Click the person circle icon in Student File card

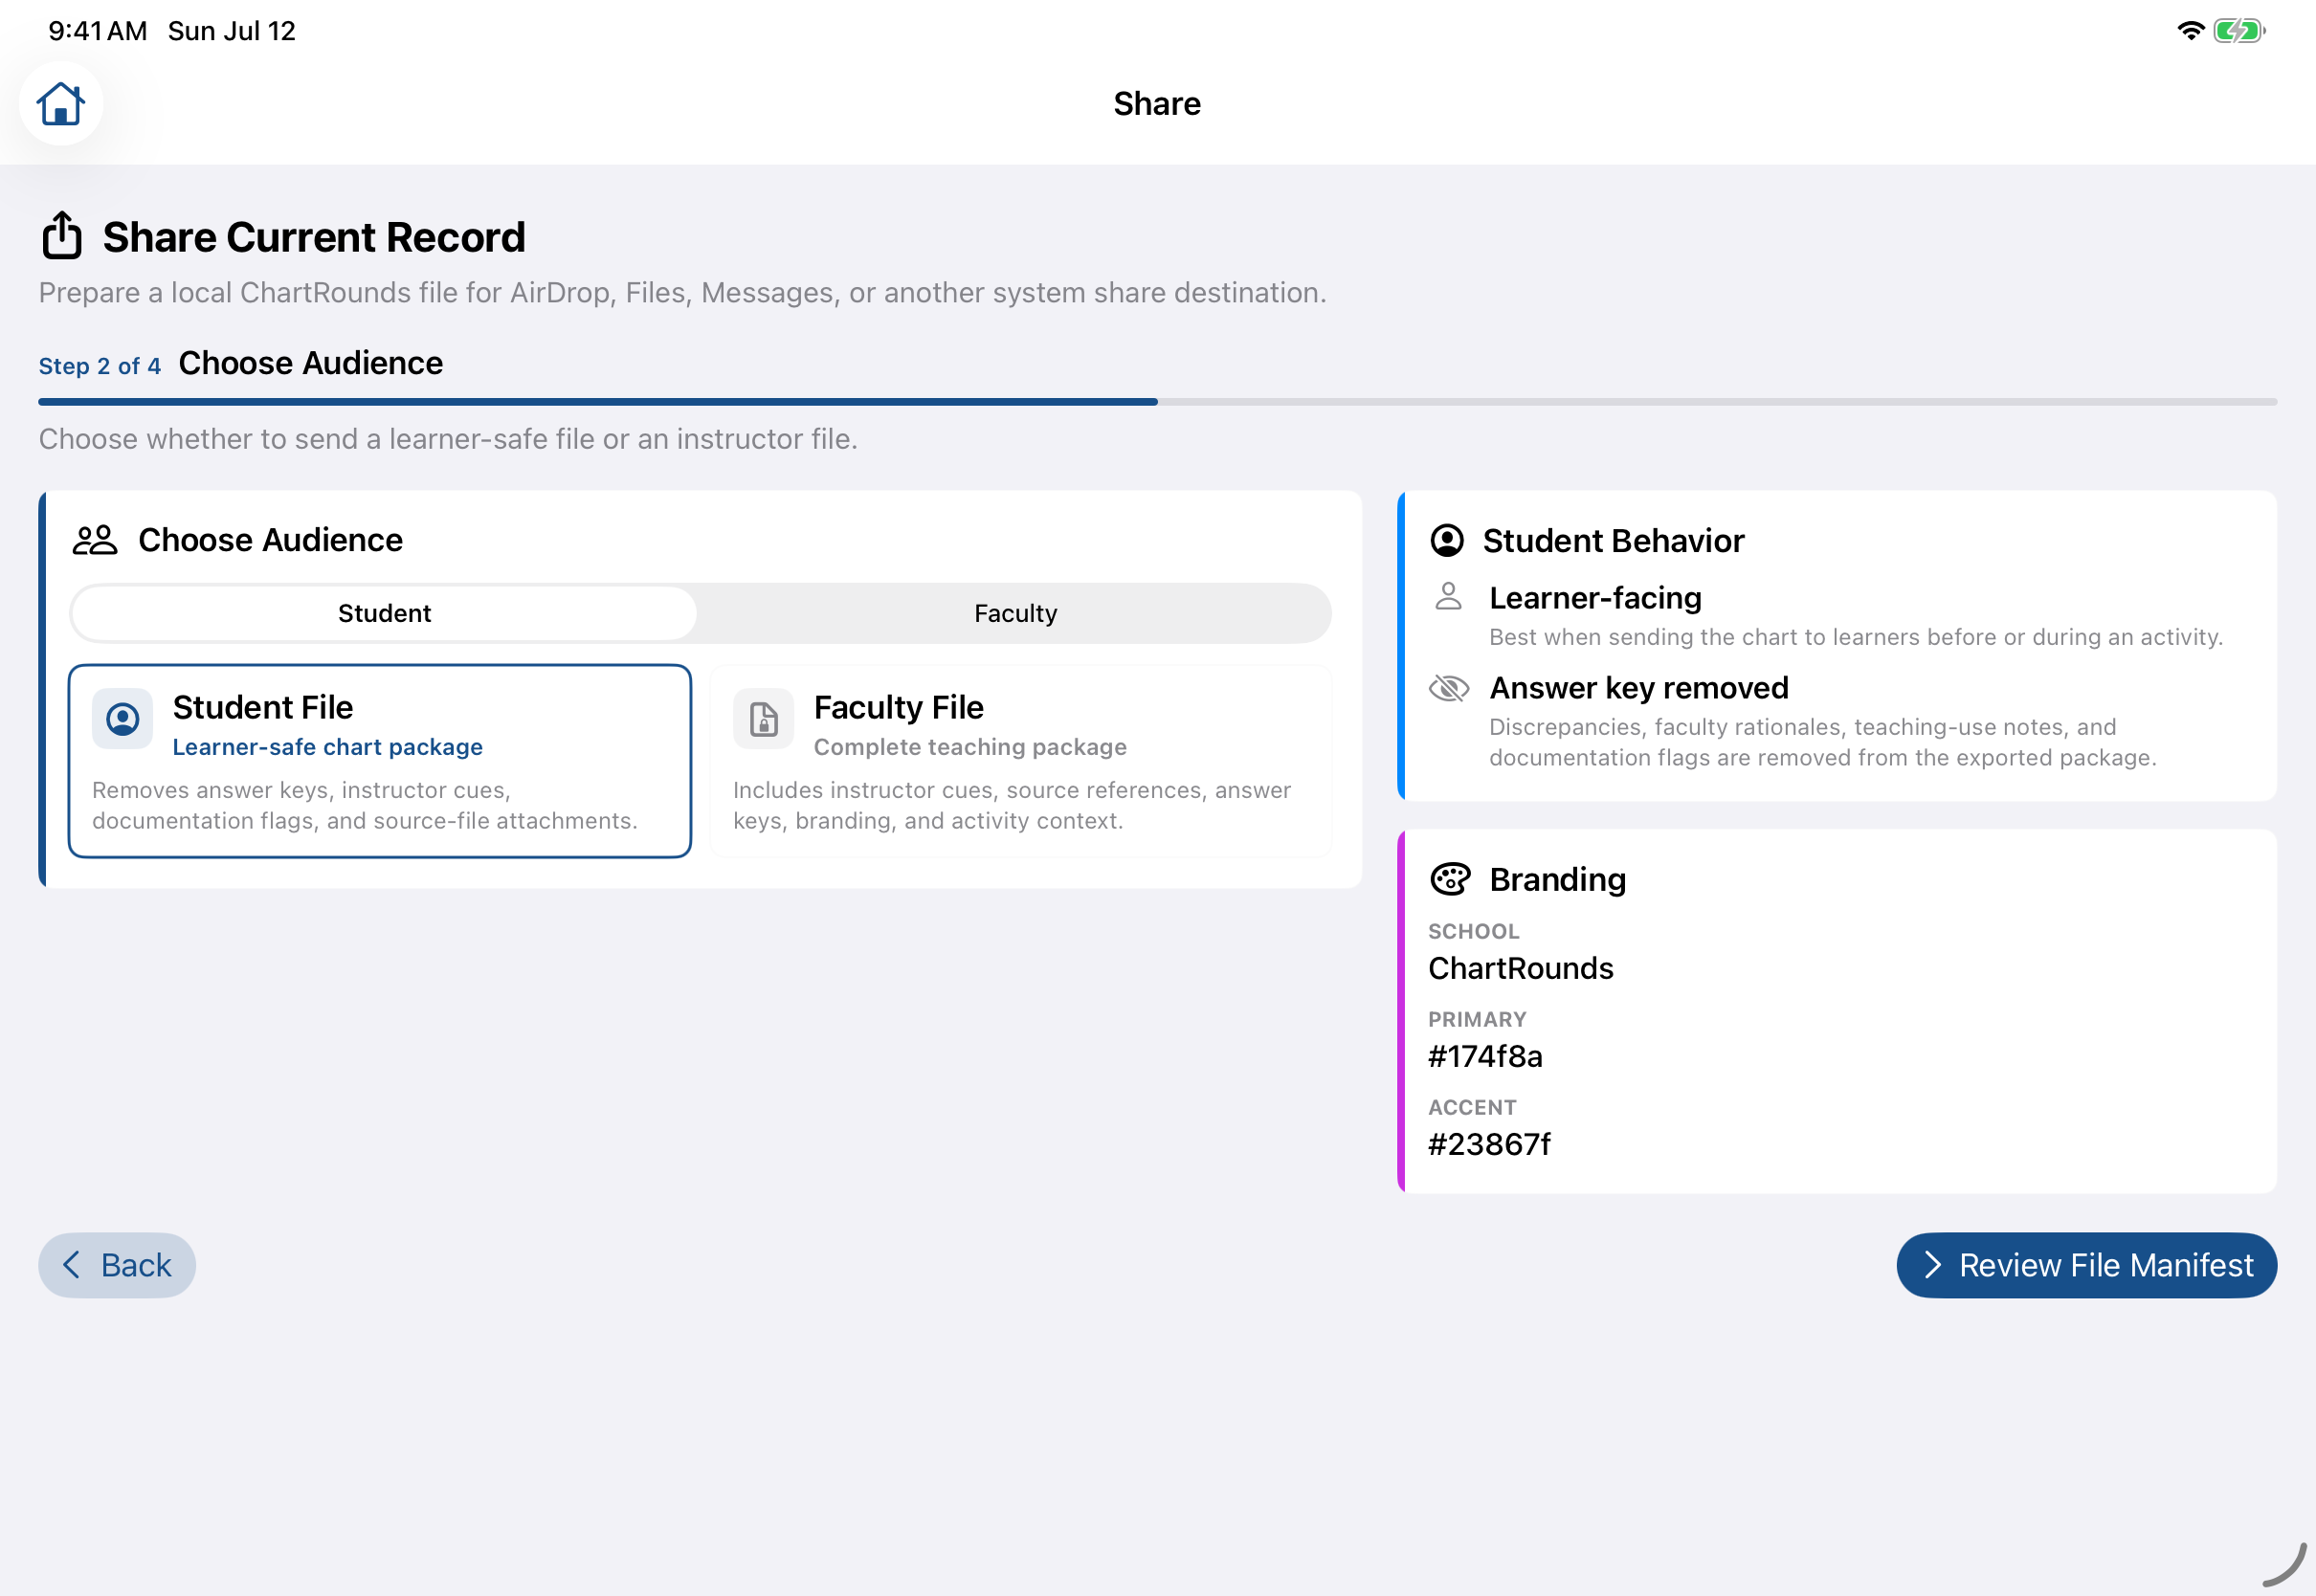122,719
